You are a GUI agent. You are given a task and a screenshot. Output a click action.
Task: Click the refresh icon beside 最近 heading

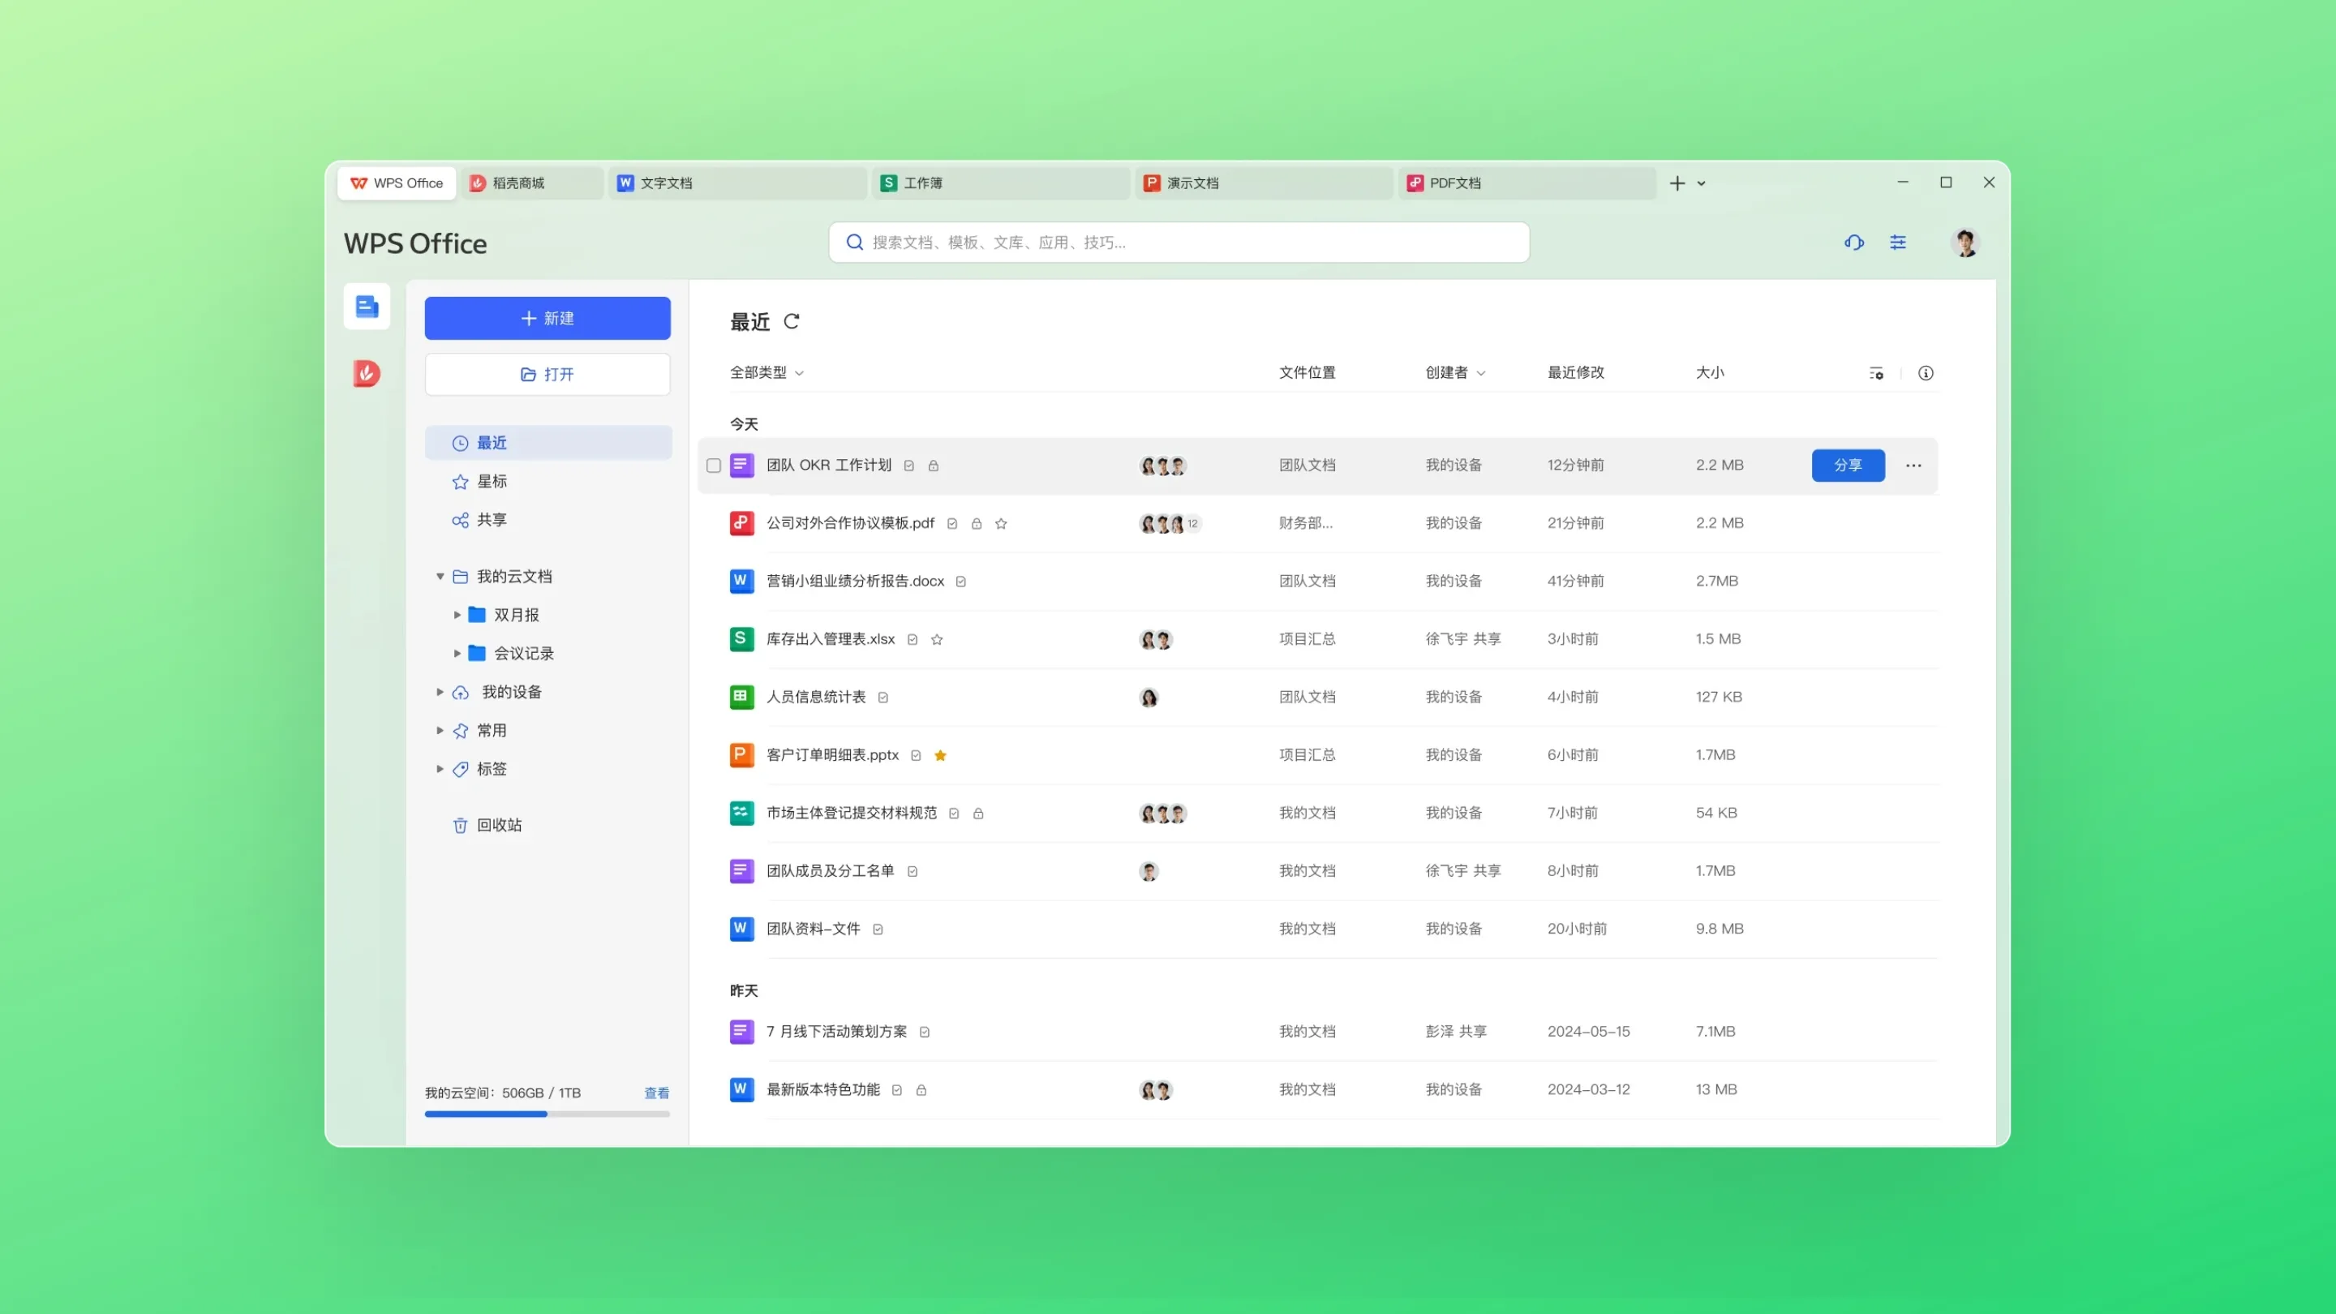pyautogui.click(x=791, y=321)
